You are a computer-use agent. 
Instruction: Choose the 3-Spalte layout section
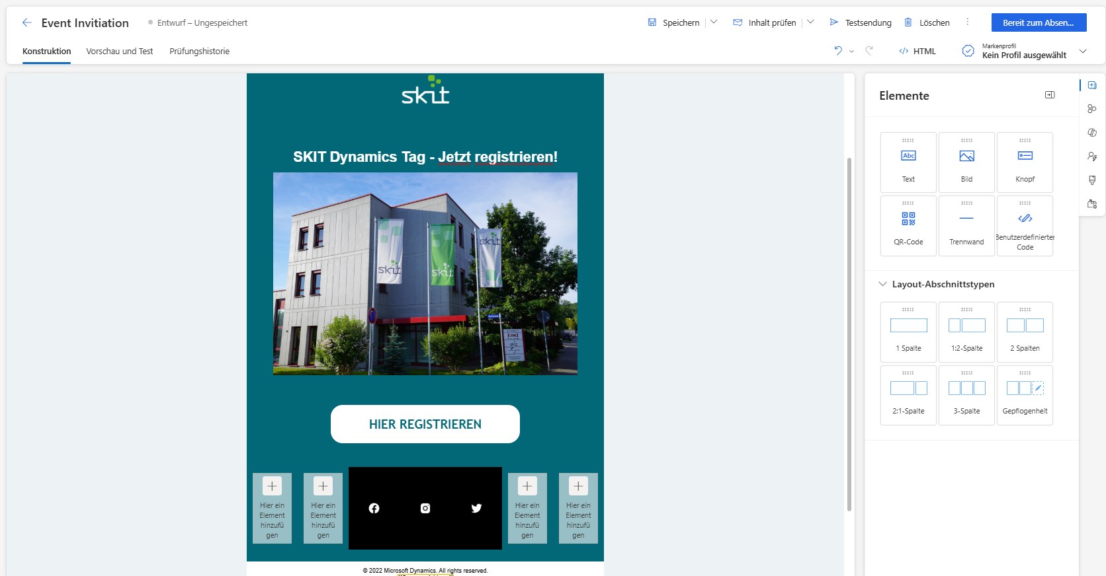point(966,395)
